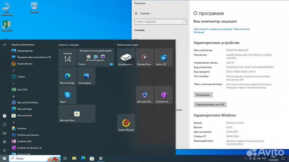Open File Explorer from the taskbar
Image resolution: width=289 pixels, height=162 pixels.
[x=74, y=158]
